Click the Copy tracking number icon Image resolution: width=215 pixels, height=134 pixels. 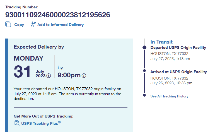(8, 25)
